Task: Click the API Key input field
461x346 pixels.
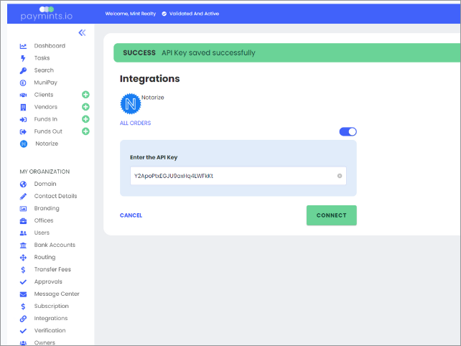Action: [x=238, y=176]
